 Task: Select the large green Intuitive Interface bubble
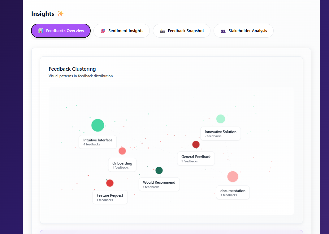coord(98,125)
